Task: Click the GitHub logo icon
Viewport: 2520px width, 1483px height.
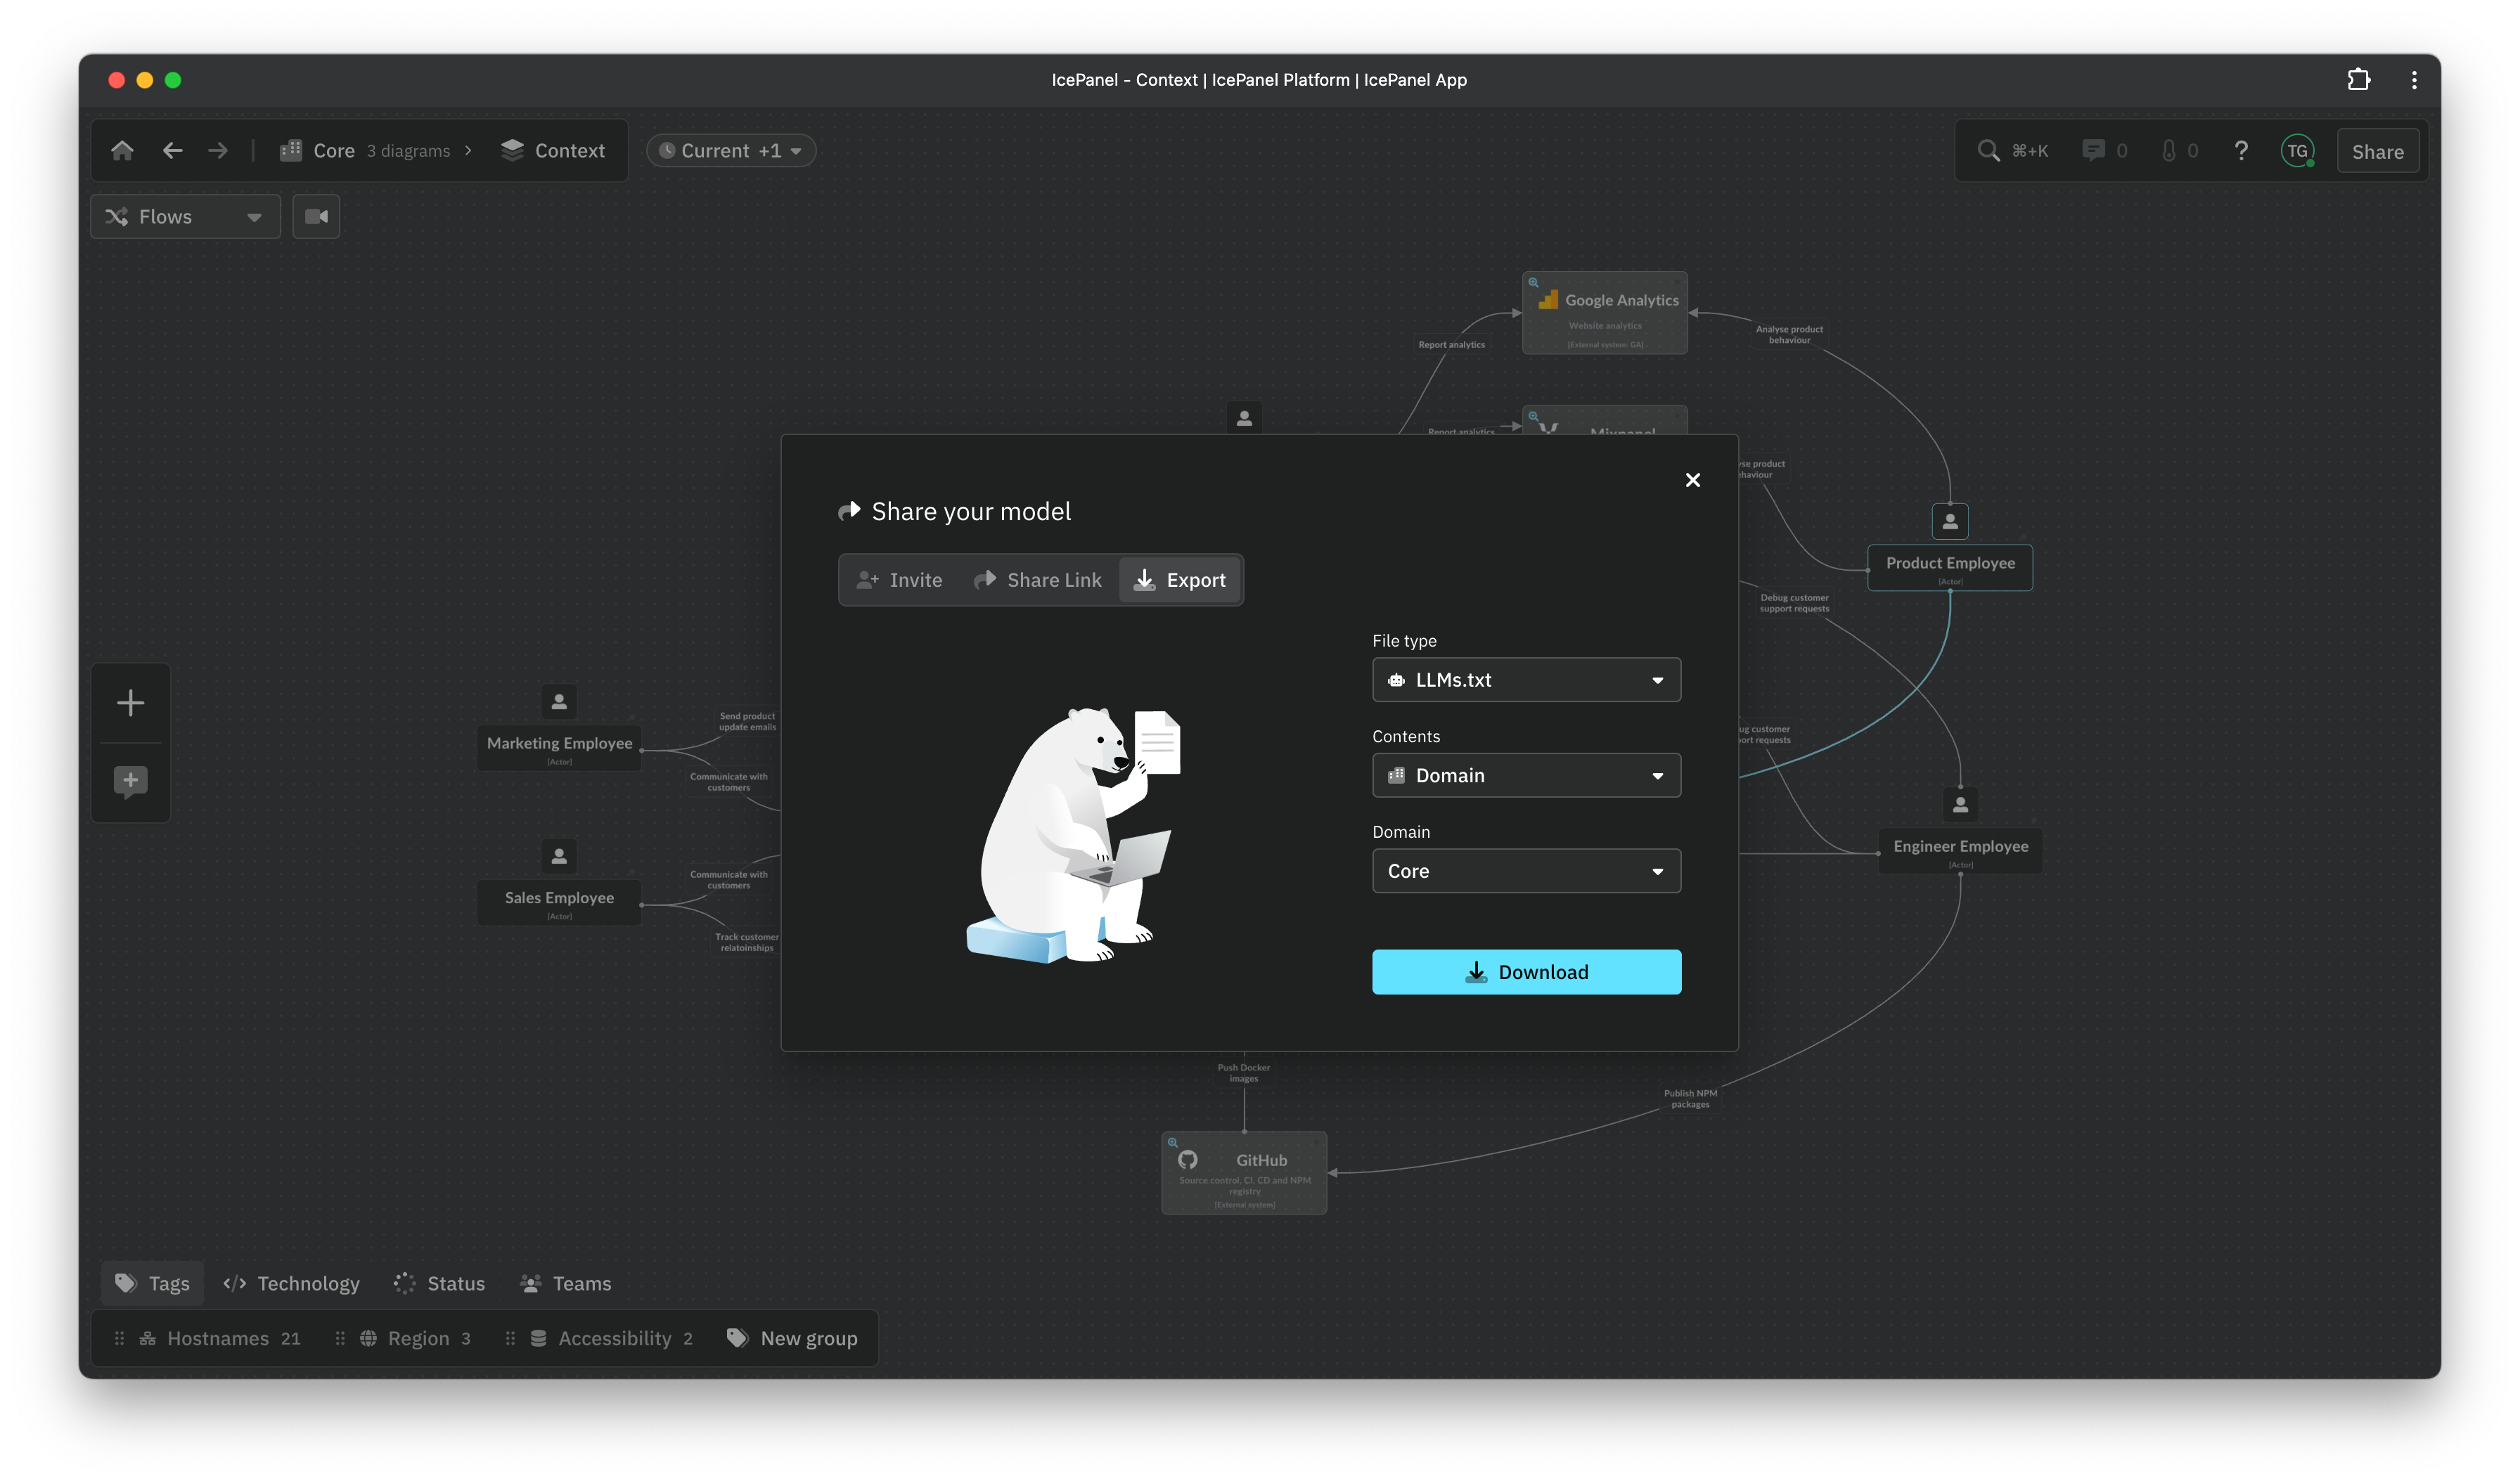Action: (x=1187, y=1160)
